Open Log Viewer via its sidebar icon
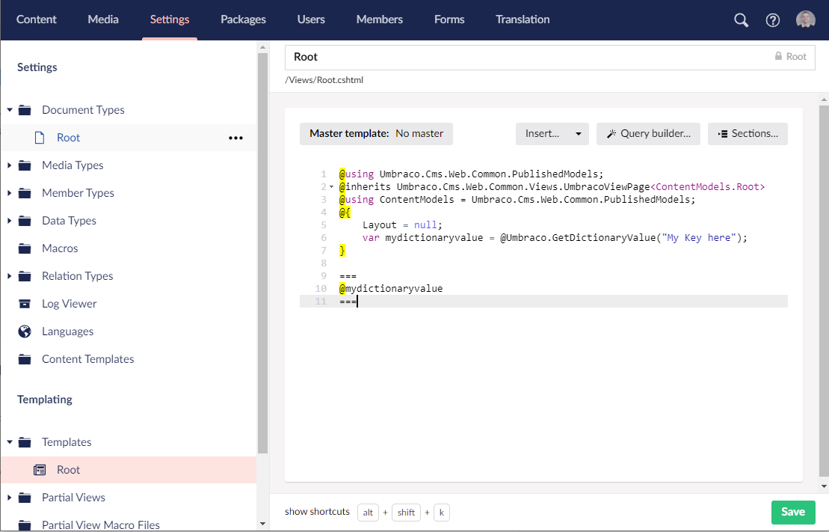 click(x=23, y=303)
